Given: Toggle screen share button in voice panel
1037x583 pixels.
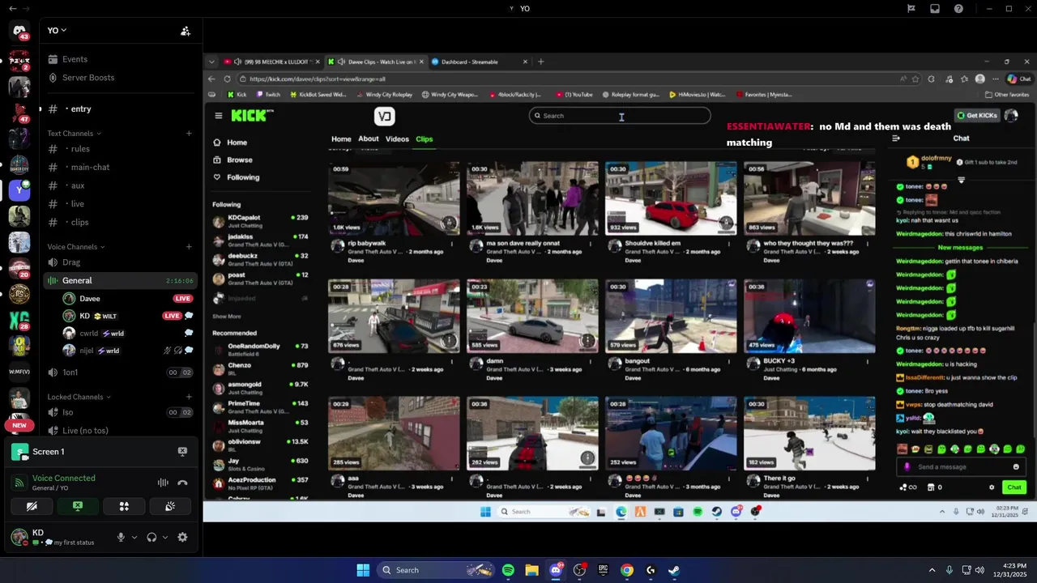Looking at the screenshot, I should (78, 506).
